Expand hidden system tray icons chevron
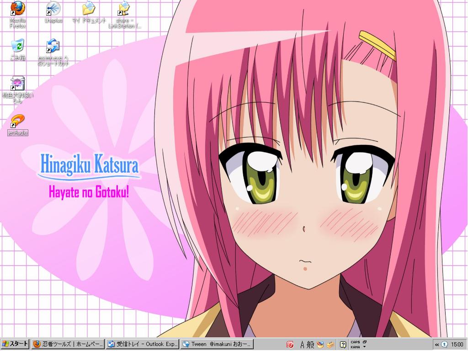This screenshot has width=468, height=351. pos(437,345)
